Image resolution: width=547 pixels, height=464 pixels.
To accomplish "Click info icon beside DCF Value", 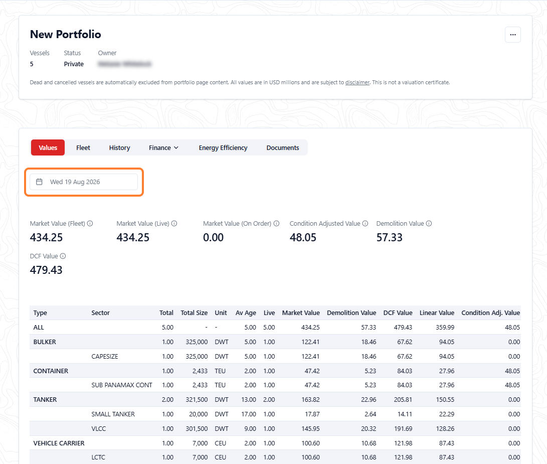I will pos(63,256).
